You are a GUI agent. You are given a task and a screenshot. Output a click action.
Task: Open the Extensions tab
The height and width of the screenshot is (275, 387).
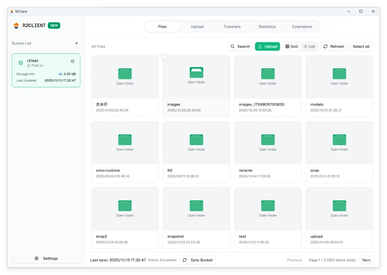(302, 27)
